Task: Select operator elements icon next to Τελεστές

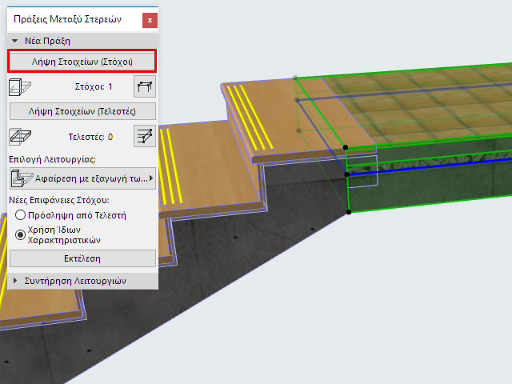Action: pos(145,136)
